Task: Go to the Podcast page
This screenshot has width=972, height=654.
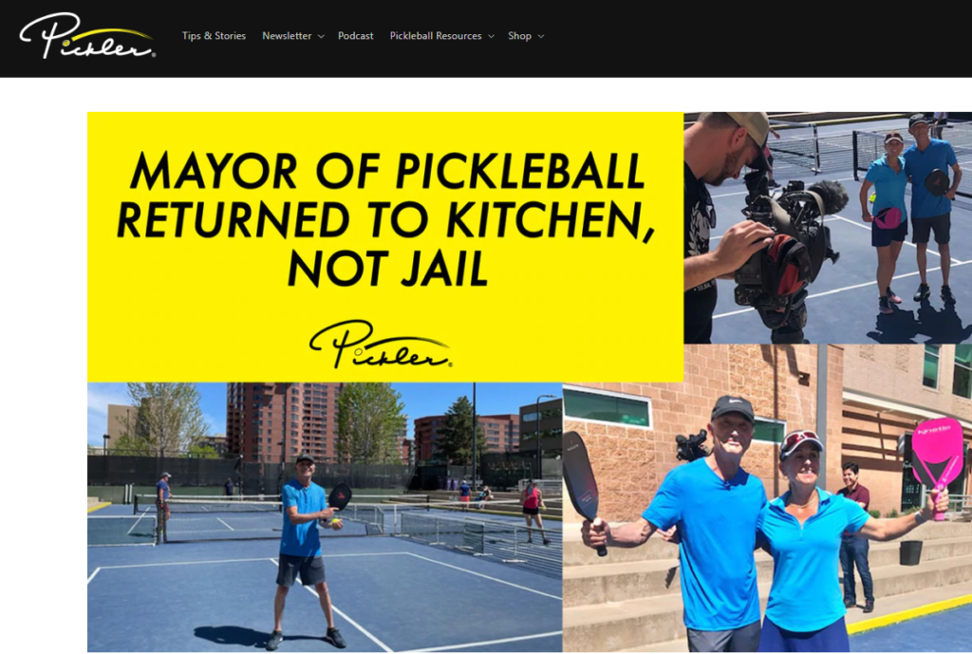Action: coord(355,36)
